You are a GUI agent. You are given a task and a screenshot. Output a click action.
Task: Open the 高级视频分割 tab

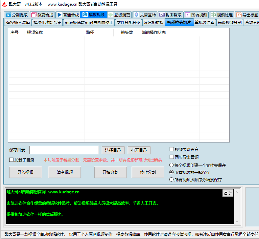pyautogui.click(x=230, y=22)
